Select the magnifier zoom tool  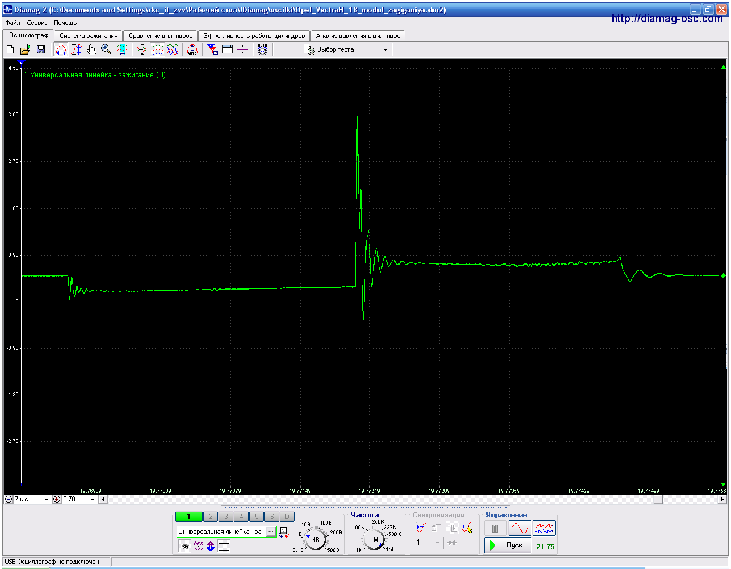[106, 50]
